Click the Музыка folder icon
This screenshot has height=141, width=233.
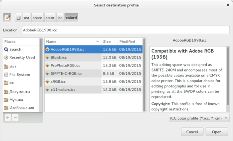click(x=6, y=100)
